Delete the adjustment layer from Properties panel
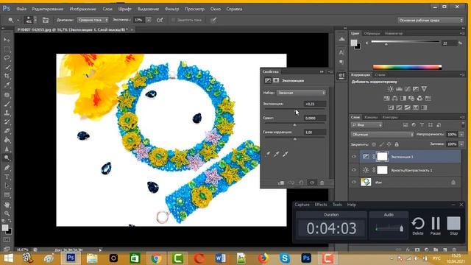Image resolution: width=471 pixels, height=265 pixels. tap(322, 183)
